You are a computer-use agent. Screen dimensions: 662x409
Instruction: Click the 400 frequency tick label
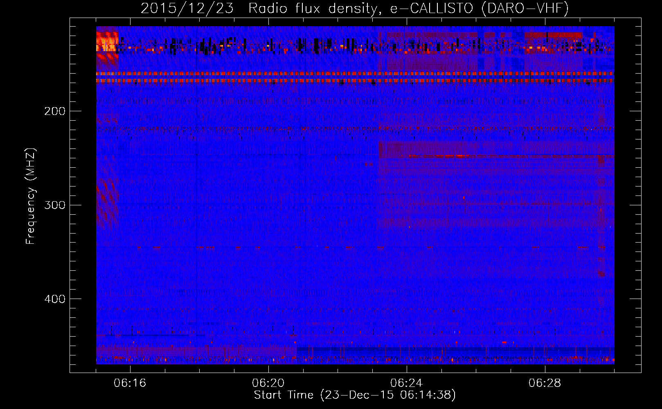tap(55, 299)
